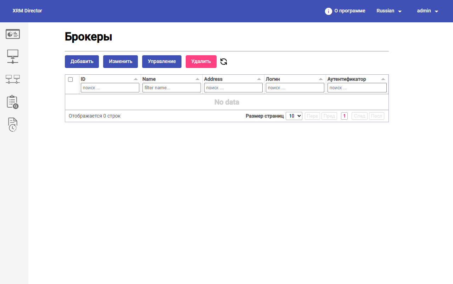Click the document with clock sidebar icon
The height and width of the screenshot is (284, 453).
click(13, 125)
